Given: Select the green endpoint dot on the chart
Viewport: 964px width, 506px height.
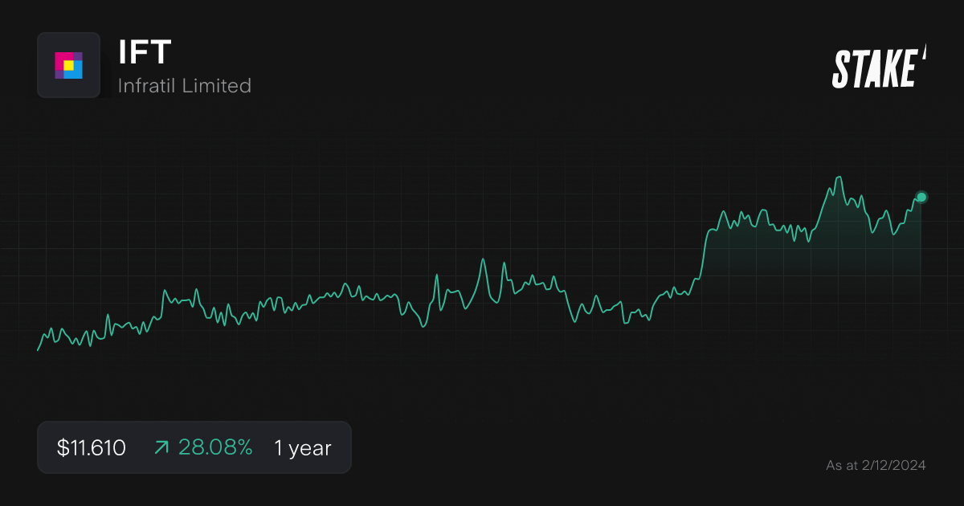Looking at the screenshot, I should point(921,196).
